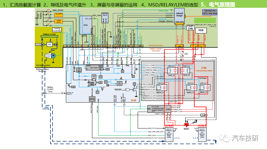Click the HTR heater block
267x150 pixels.
pos(50,44)
